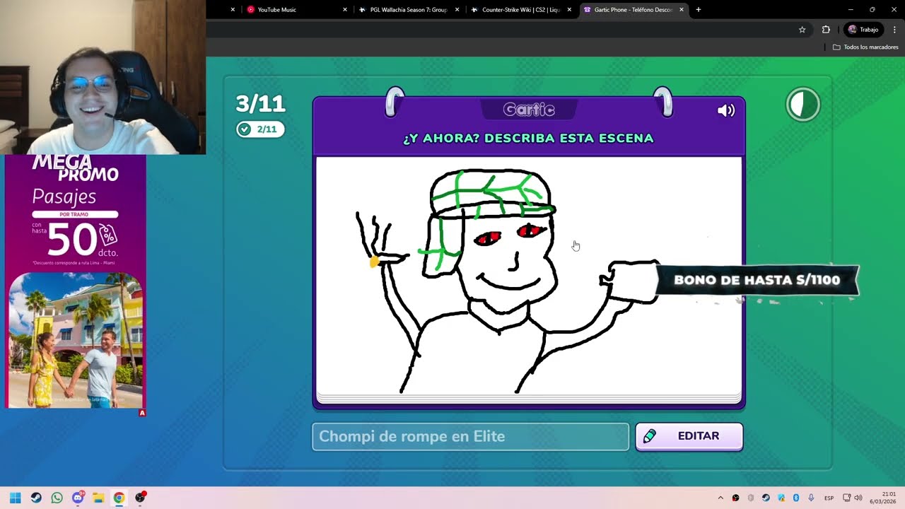The height and width of the screenshot is (509, 905).
Task: Open the volume control in system tray
Action: 858,498
